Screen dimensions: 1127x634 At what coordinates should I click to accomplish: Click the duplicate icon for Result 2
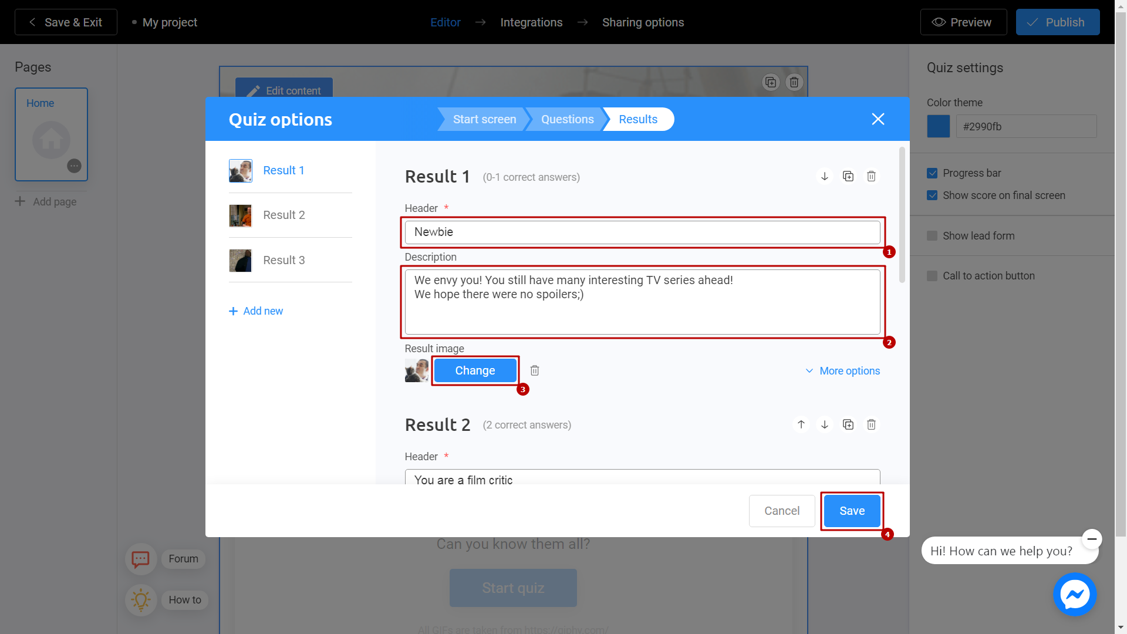pyautogui.click(x=848, y=424)
